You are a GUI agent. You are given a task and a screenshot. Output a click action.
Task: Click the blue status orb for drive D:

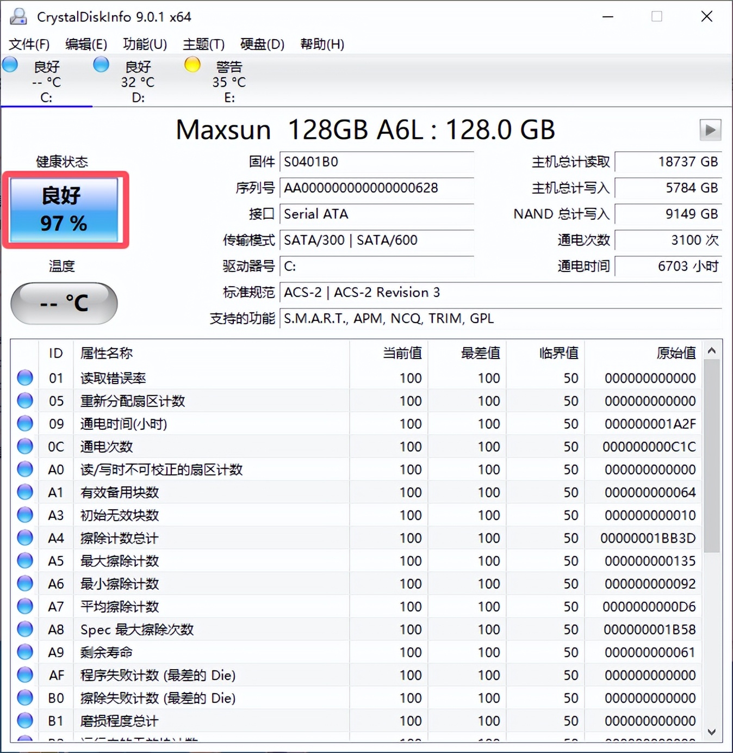pyautogui.click(x=101, y=65)
